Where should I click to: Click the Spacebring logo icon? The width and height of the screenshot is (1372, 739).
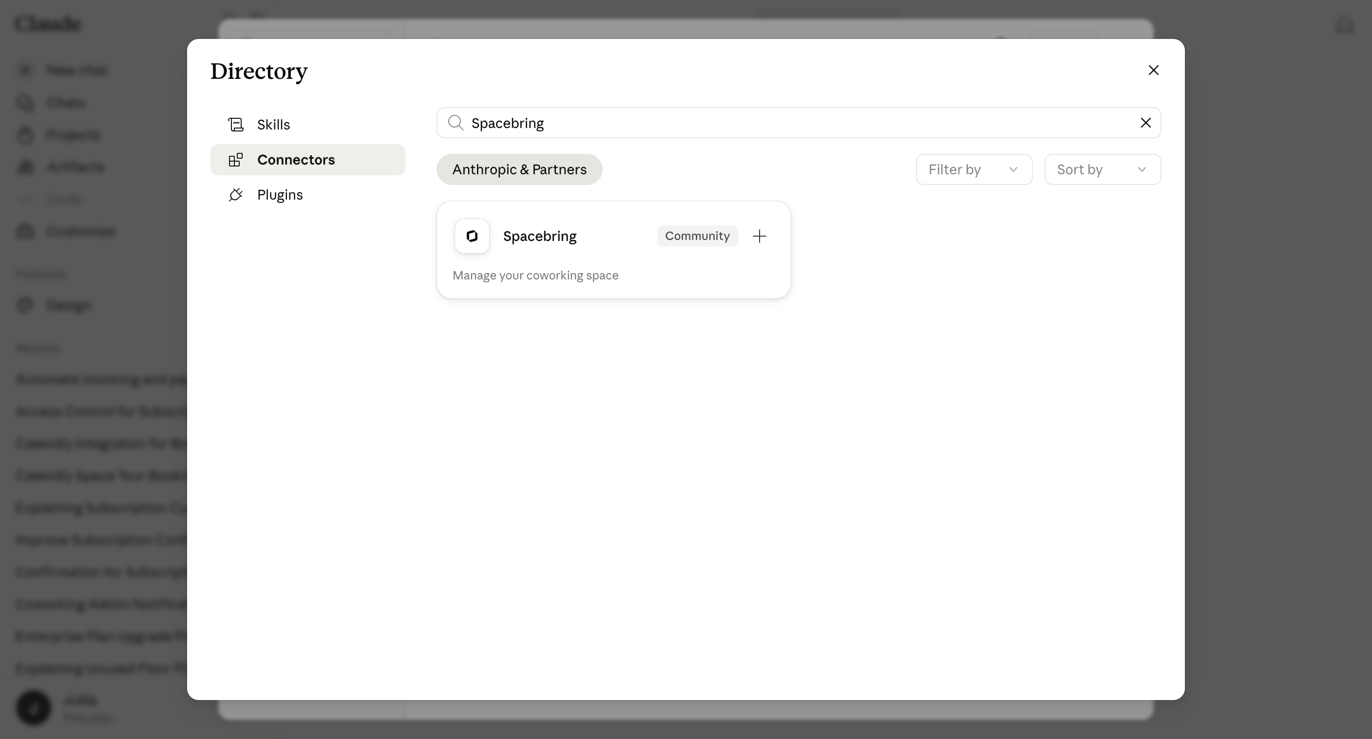pyautogui.click(x=472, y=236)
